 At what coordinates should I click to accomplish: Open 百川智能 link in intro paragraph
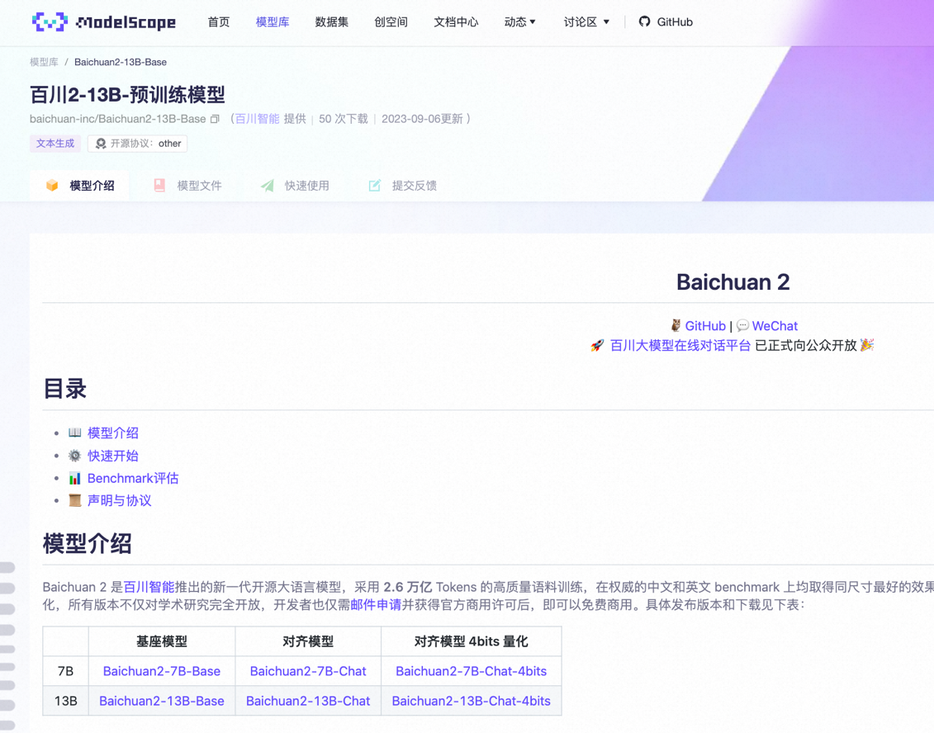149,587
